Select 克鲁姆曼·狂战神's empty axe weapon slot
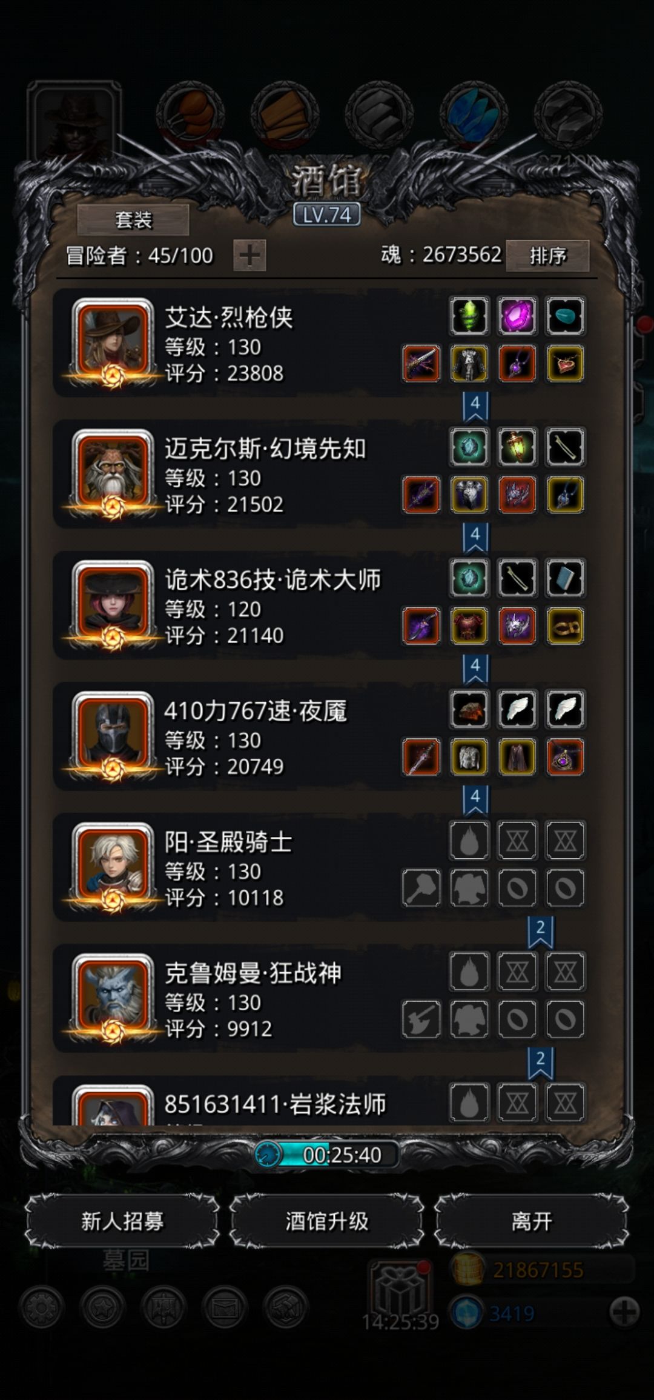 (x=421, y=1019)
